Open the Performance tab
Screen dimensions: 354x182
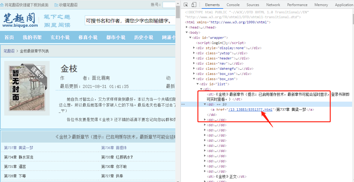297,5
